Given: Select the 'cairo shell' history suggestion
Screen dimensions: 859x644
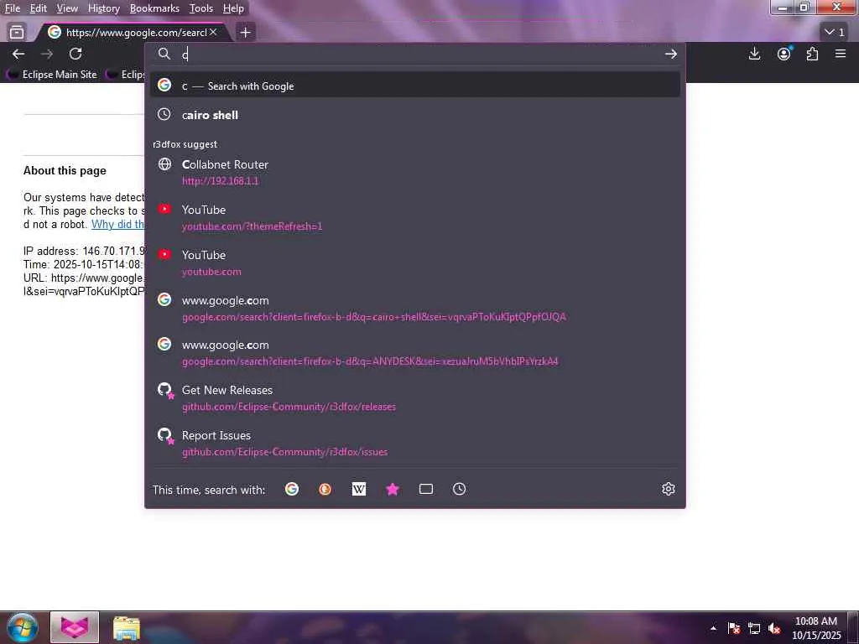Looking at the screenshot, I should [x=414, y=115].
